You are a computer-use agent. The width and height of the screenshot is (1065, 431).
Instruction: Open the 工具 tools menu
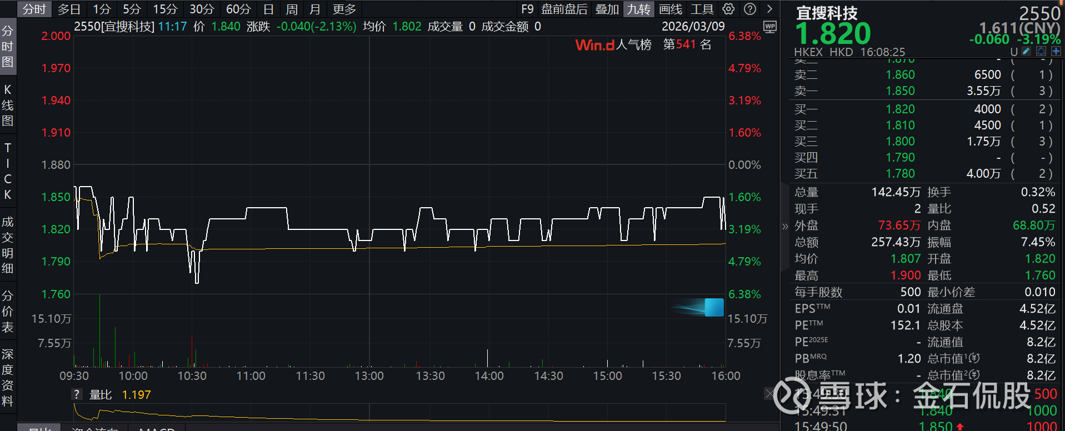702,9
